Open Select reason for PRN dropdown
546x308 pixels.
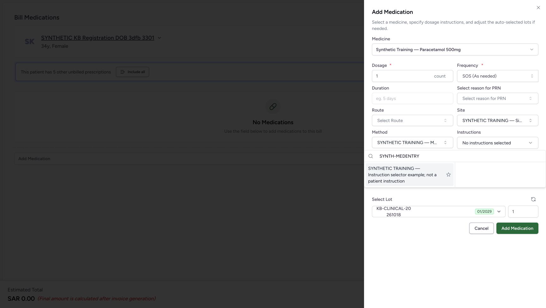coord(497,98)
